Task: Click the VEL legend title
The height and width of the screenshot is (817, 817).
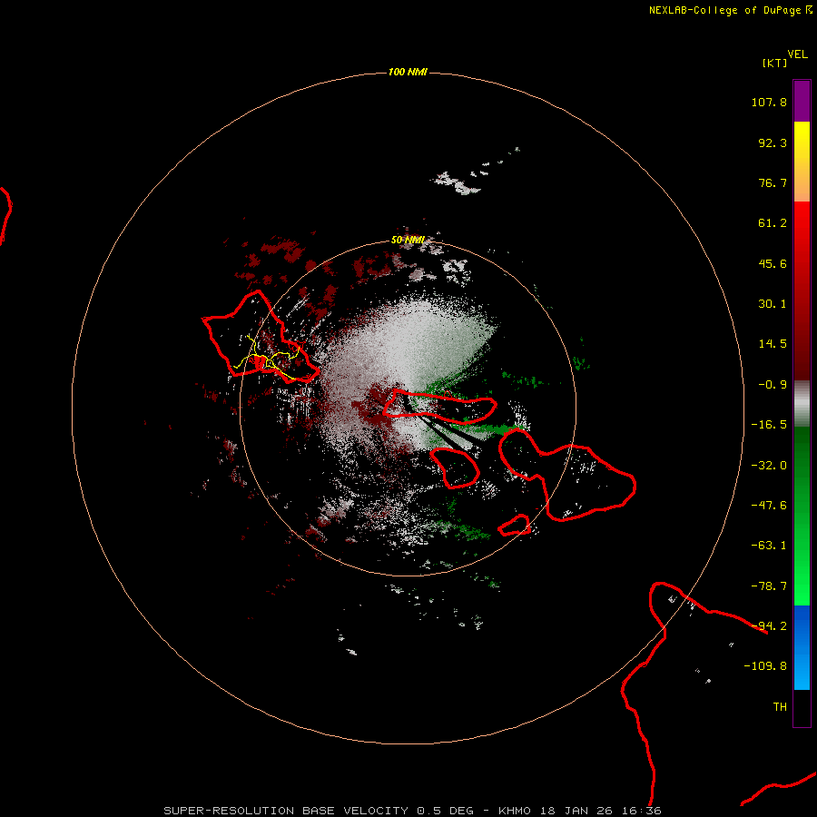Action: click(x=797, y=54)
